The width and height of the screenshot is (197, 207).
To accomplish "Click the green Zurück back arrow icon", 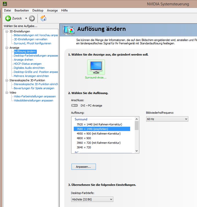I will coord(8,18).
